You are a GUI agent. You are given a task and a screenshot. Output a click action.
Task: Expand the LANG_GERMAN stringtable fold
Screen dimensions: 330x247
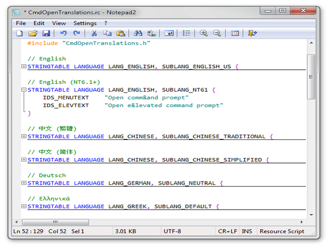[x=24, y=183]
